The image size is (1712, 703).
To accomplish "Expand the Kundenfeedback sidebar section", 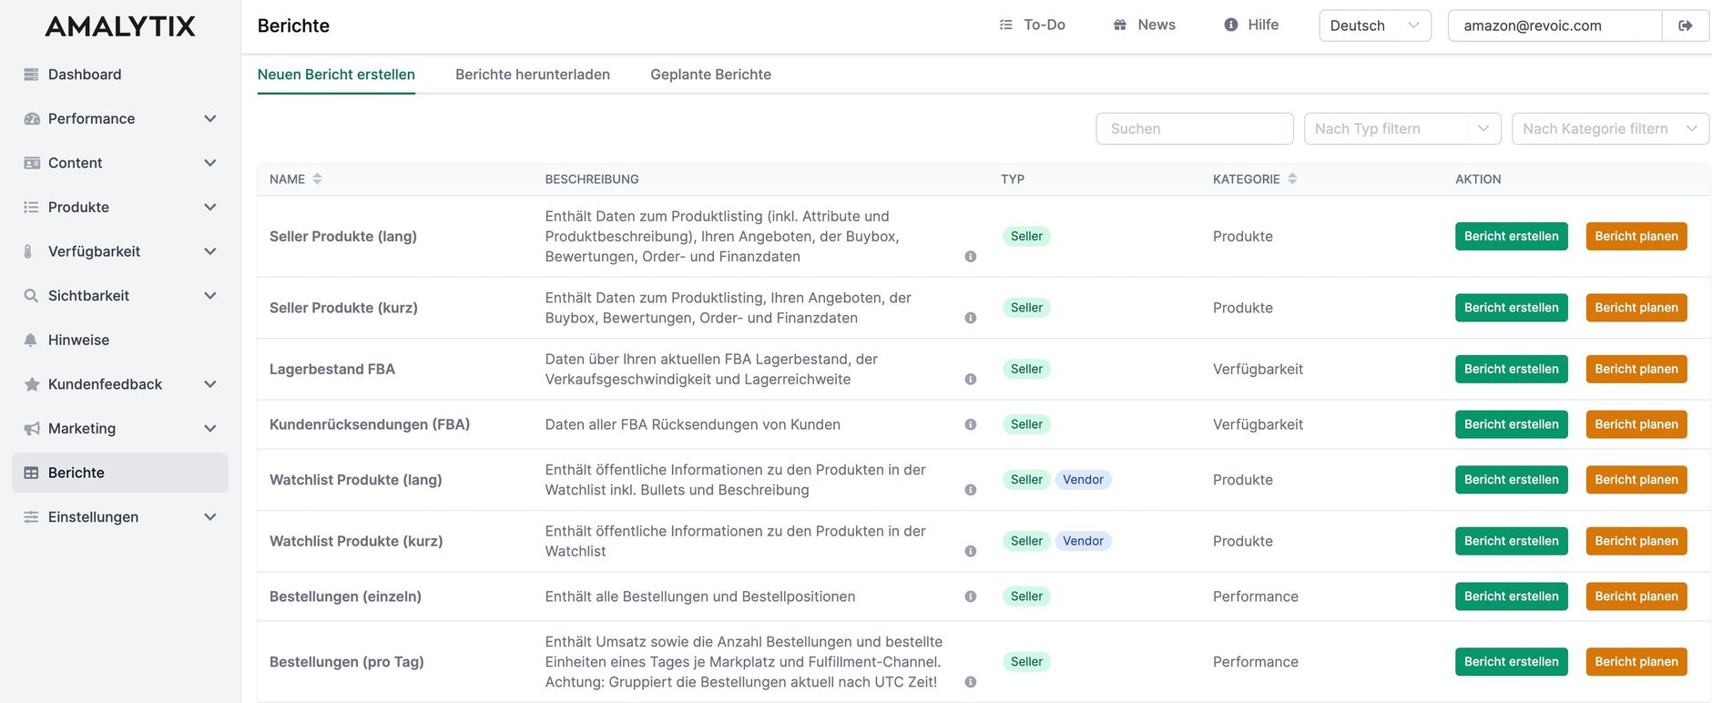I will click(x=210, y=384).
